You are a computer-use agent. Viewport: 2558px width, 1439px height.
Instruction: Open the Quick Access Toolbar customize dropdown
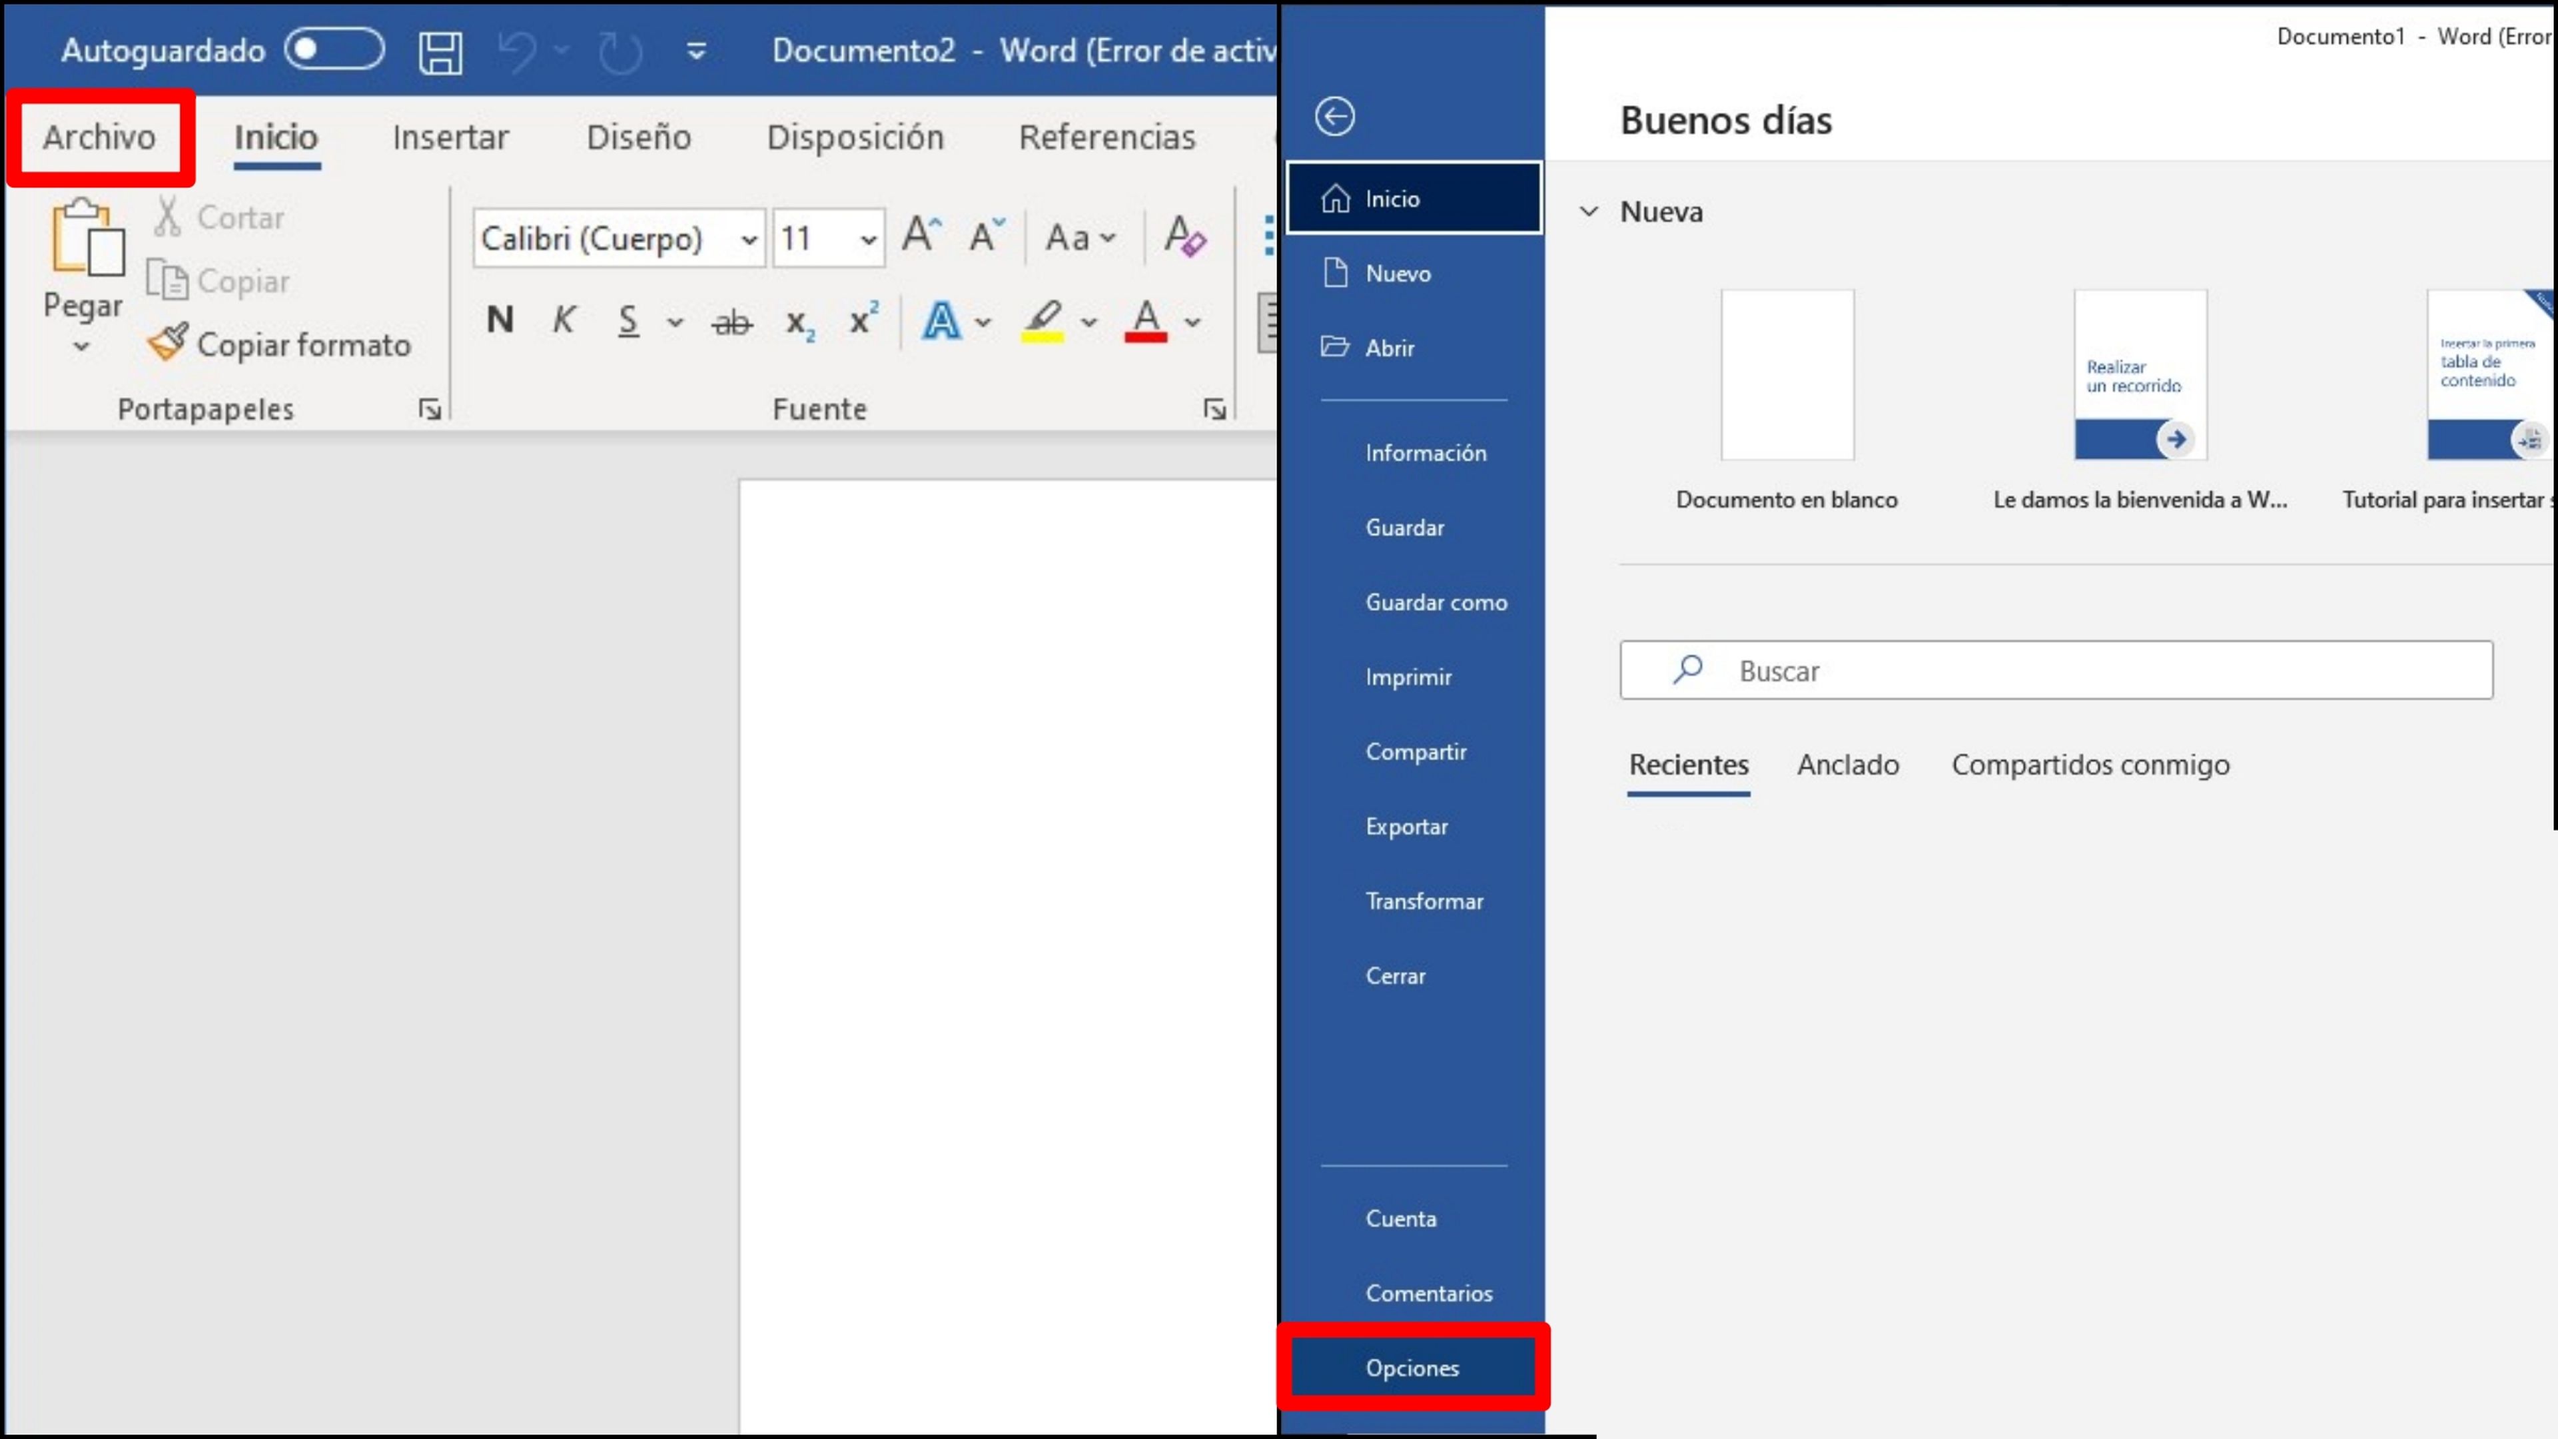697,51
